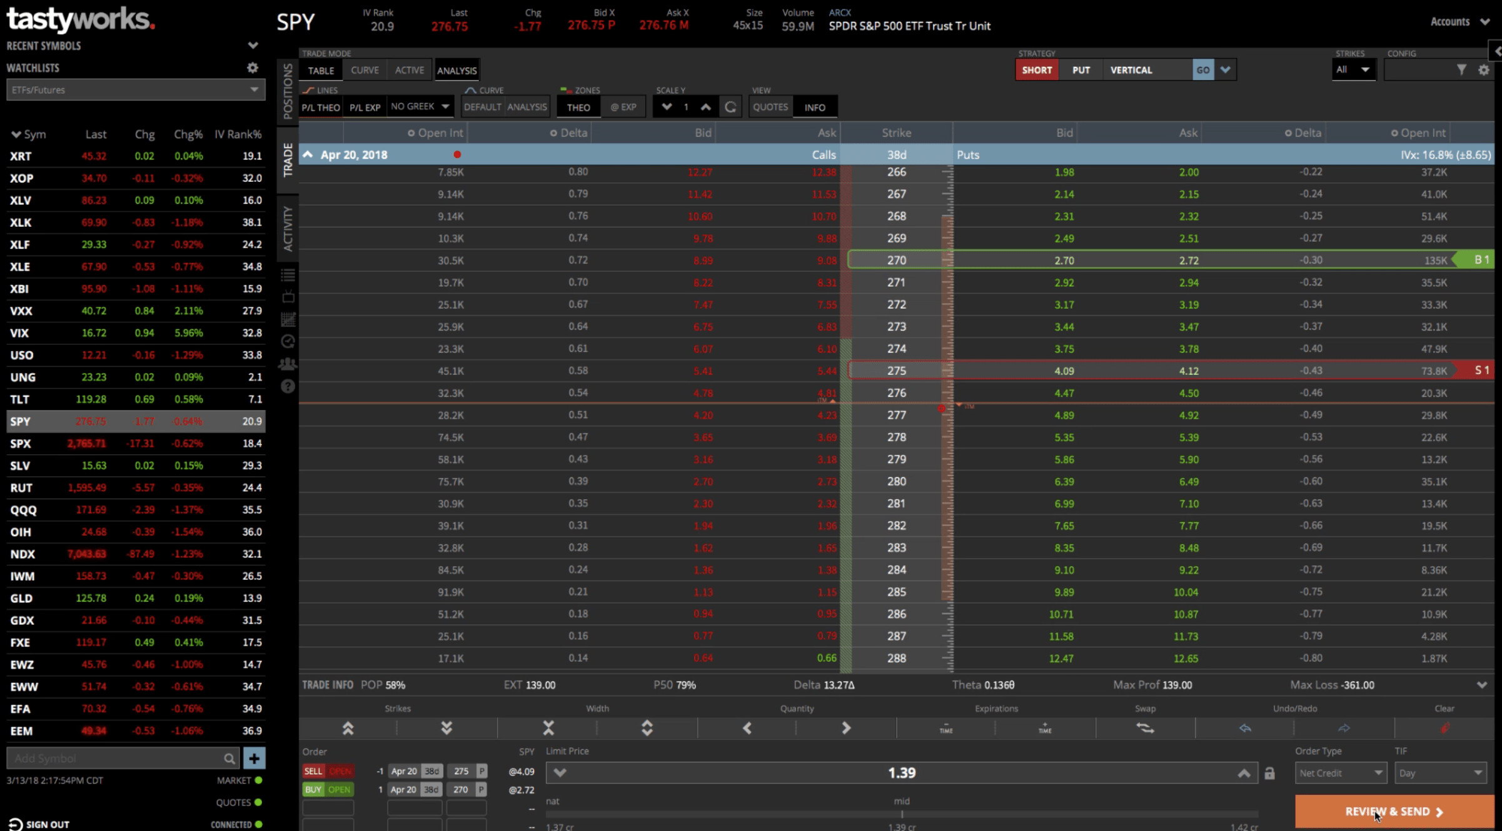Clear the order with red eraser
This screenshot has height=831, width=1502.
(x=1444, y=728)
